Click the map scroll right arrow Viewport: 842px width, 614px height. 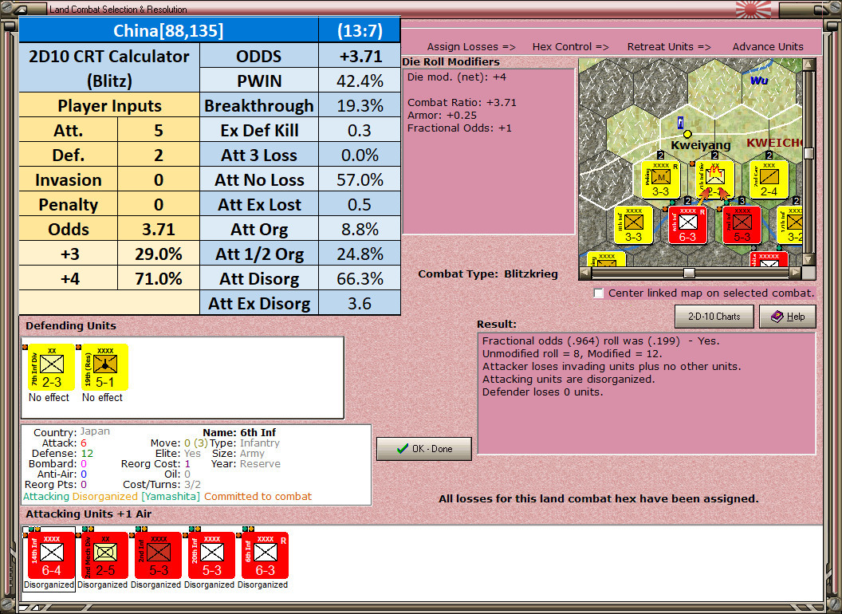796,273
